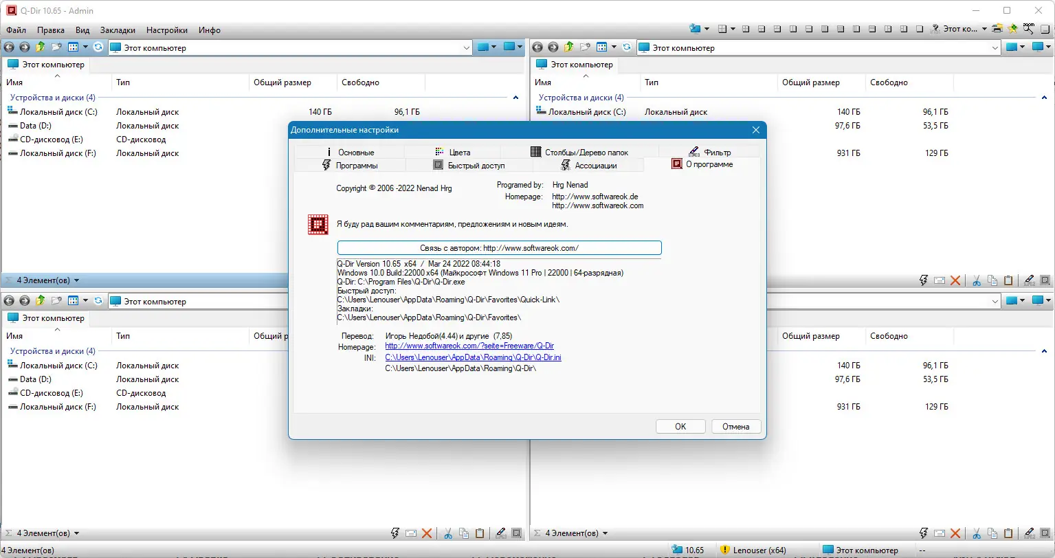The width and height of the screenshot is (1055, 558).
Task: Select the 'Этот компьютер' tab in top-right pane
Action: [x=575, y=65]
